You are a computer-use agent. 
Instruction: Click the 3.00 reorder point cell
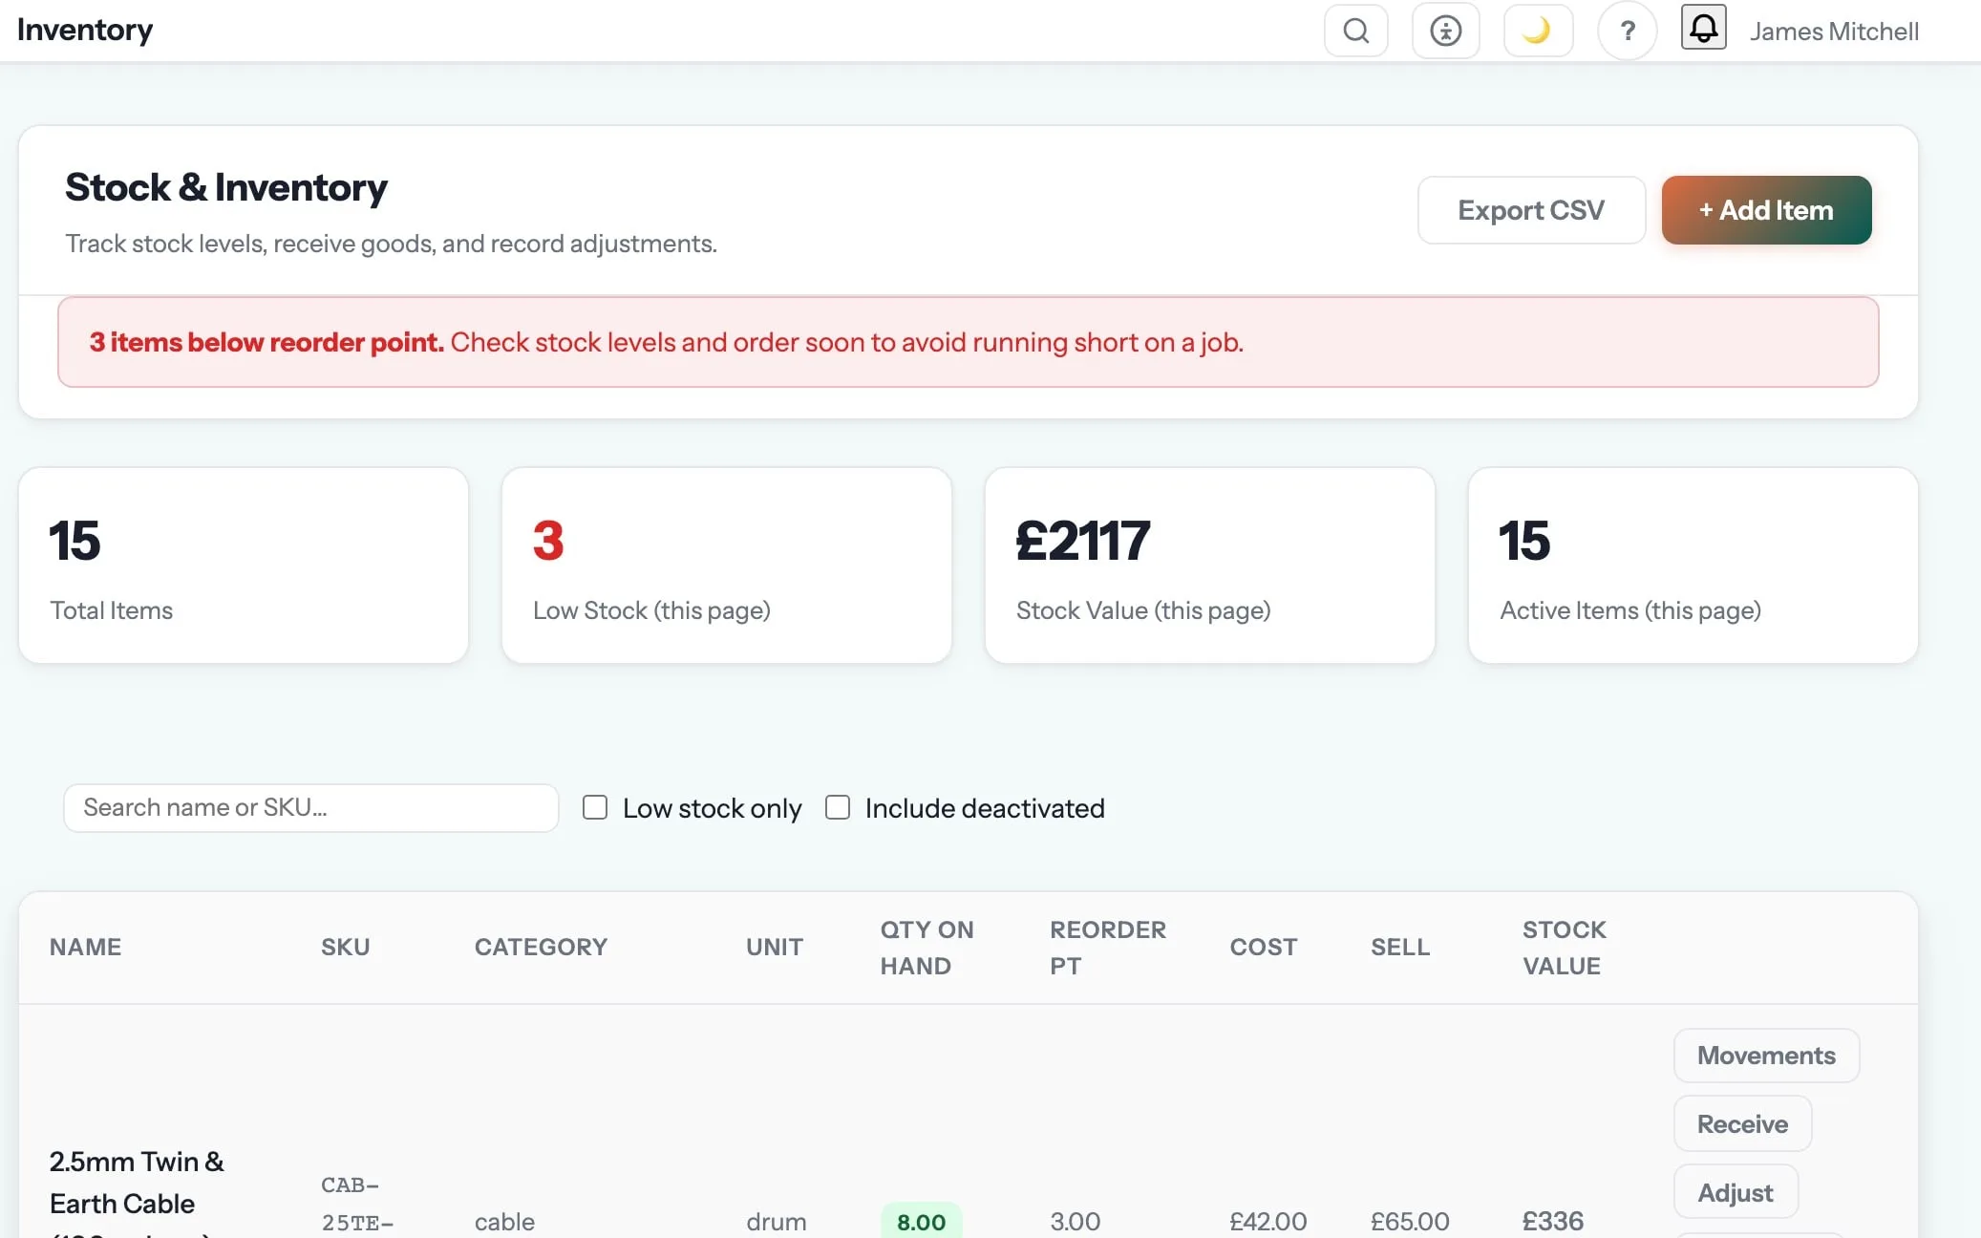1075,1222
